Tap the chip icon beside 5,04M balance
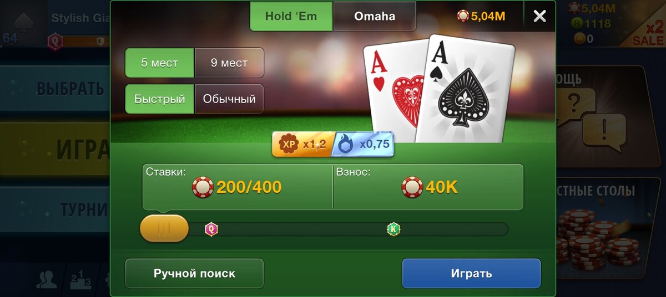 click(463, 16)
